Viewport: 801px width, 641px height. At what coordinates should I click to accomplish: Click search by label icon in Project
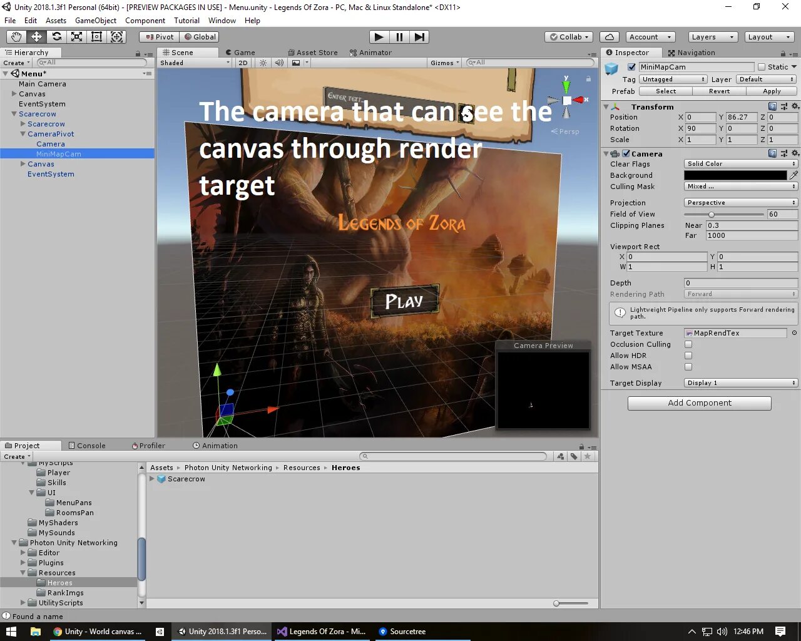click(x=574, y=456)
